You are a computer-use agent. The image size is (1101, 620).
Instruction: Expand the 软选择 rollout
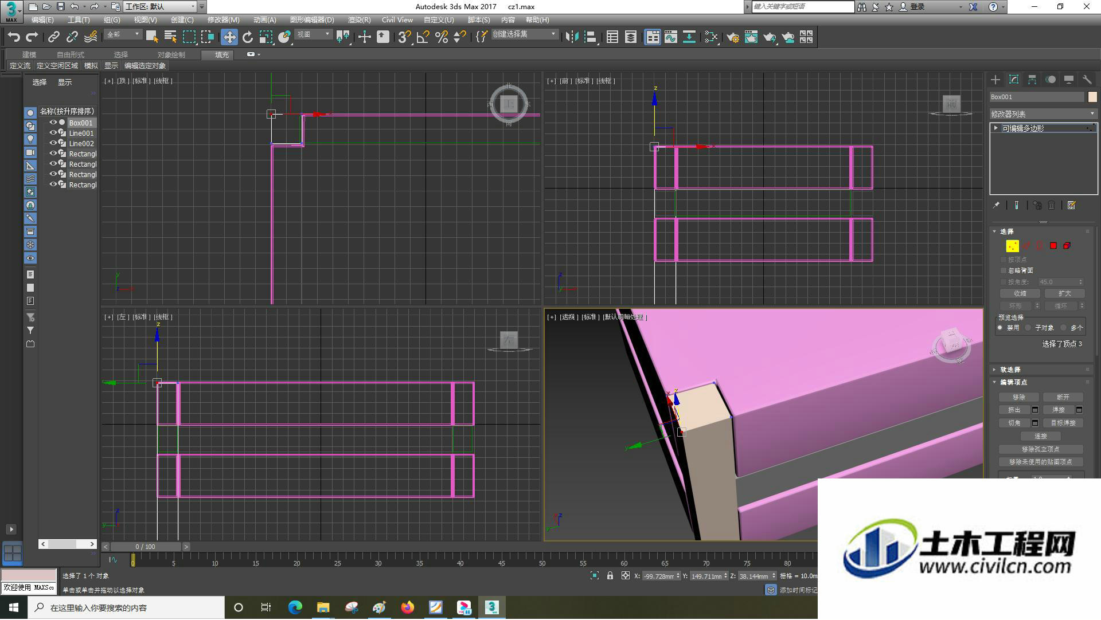coord(1010,370)
